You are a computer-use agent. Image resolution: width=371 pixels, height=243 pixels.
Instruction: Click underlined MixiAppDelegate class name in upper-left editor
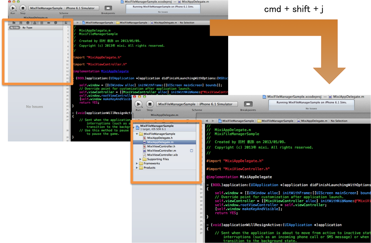point(115,71)
